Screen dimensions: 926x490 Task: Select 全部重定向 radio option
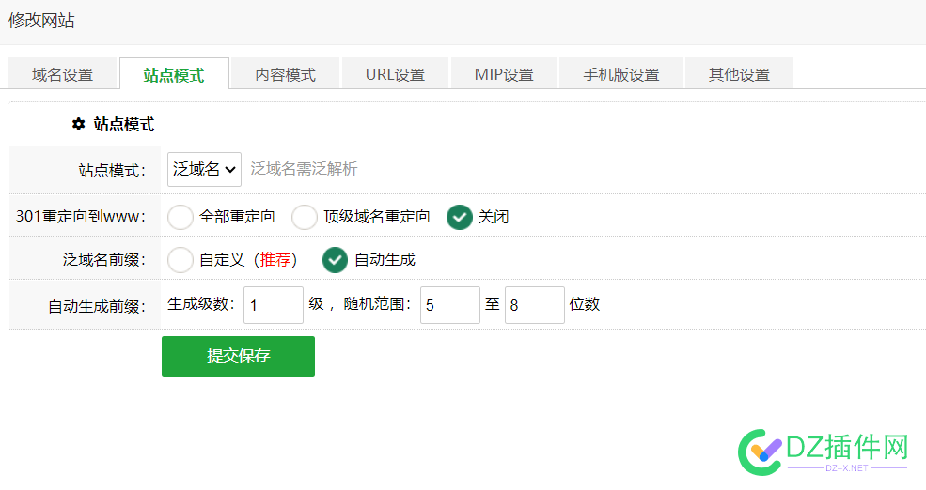click(180, 217)
